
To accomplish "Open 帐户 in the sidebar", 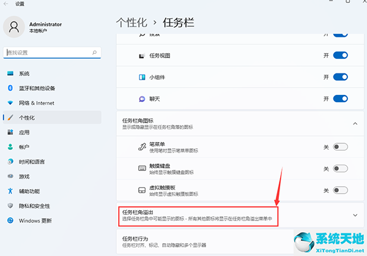I will (52, 147).
